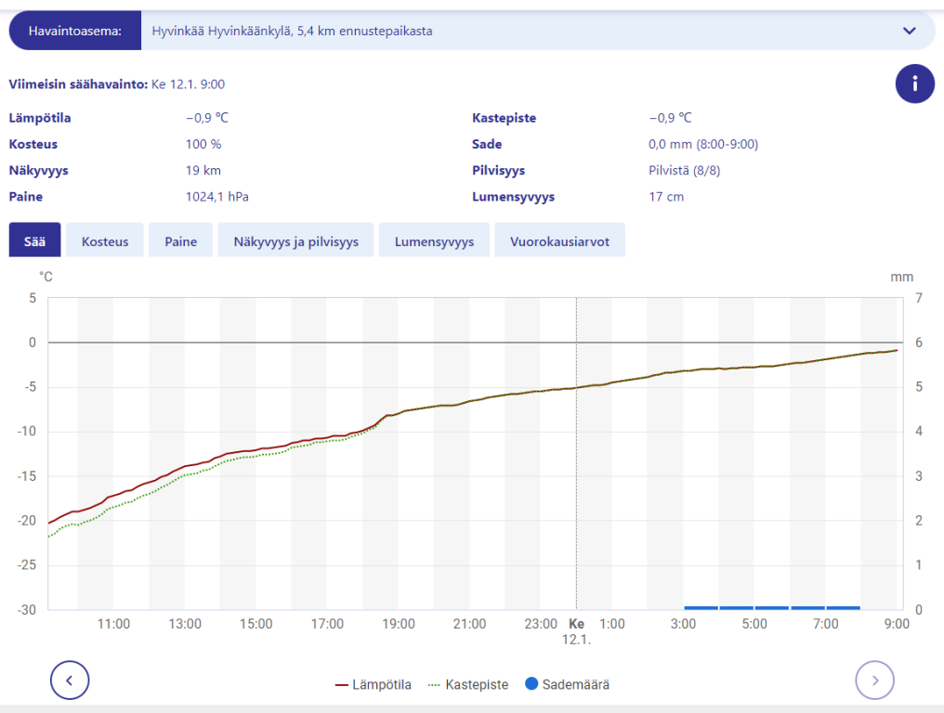Click the round info icon button

tap(914, 84)
